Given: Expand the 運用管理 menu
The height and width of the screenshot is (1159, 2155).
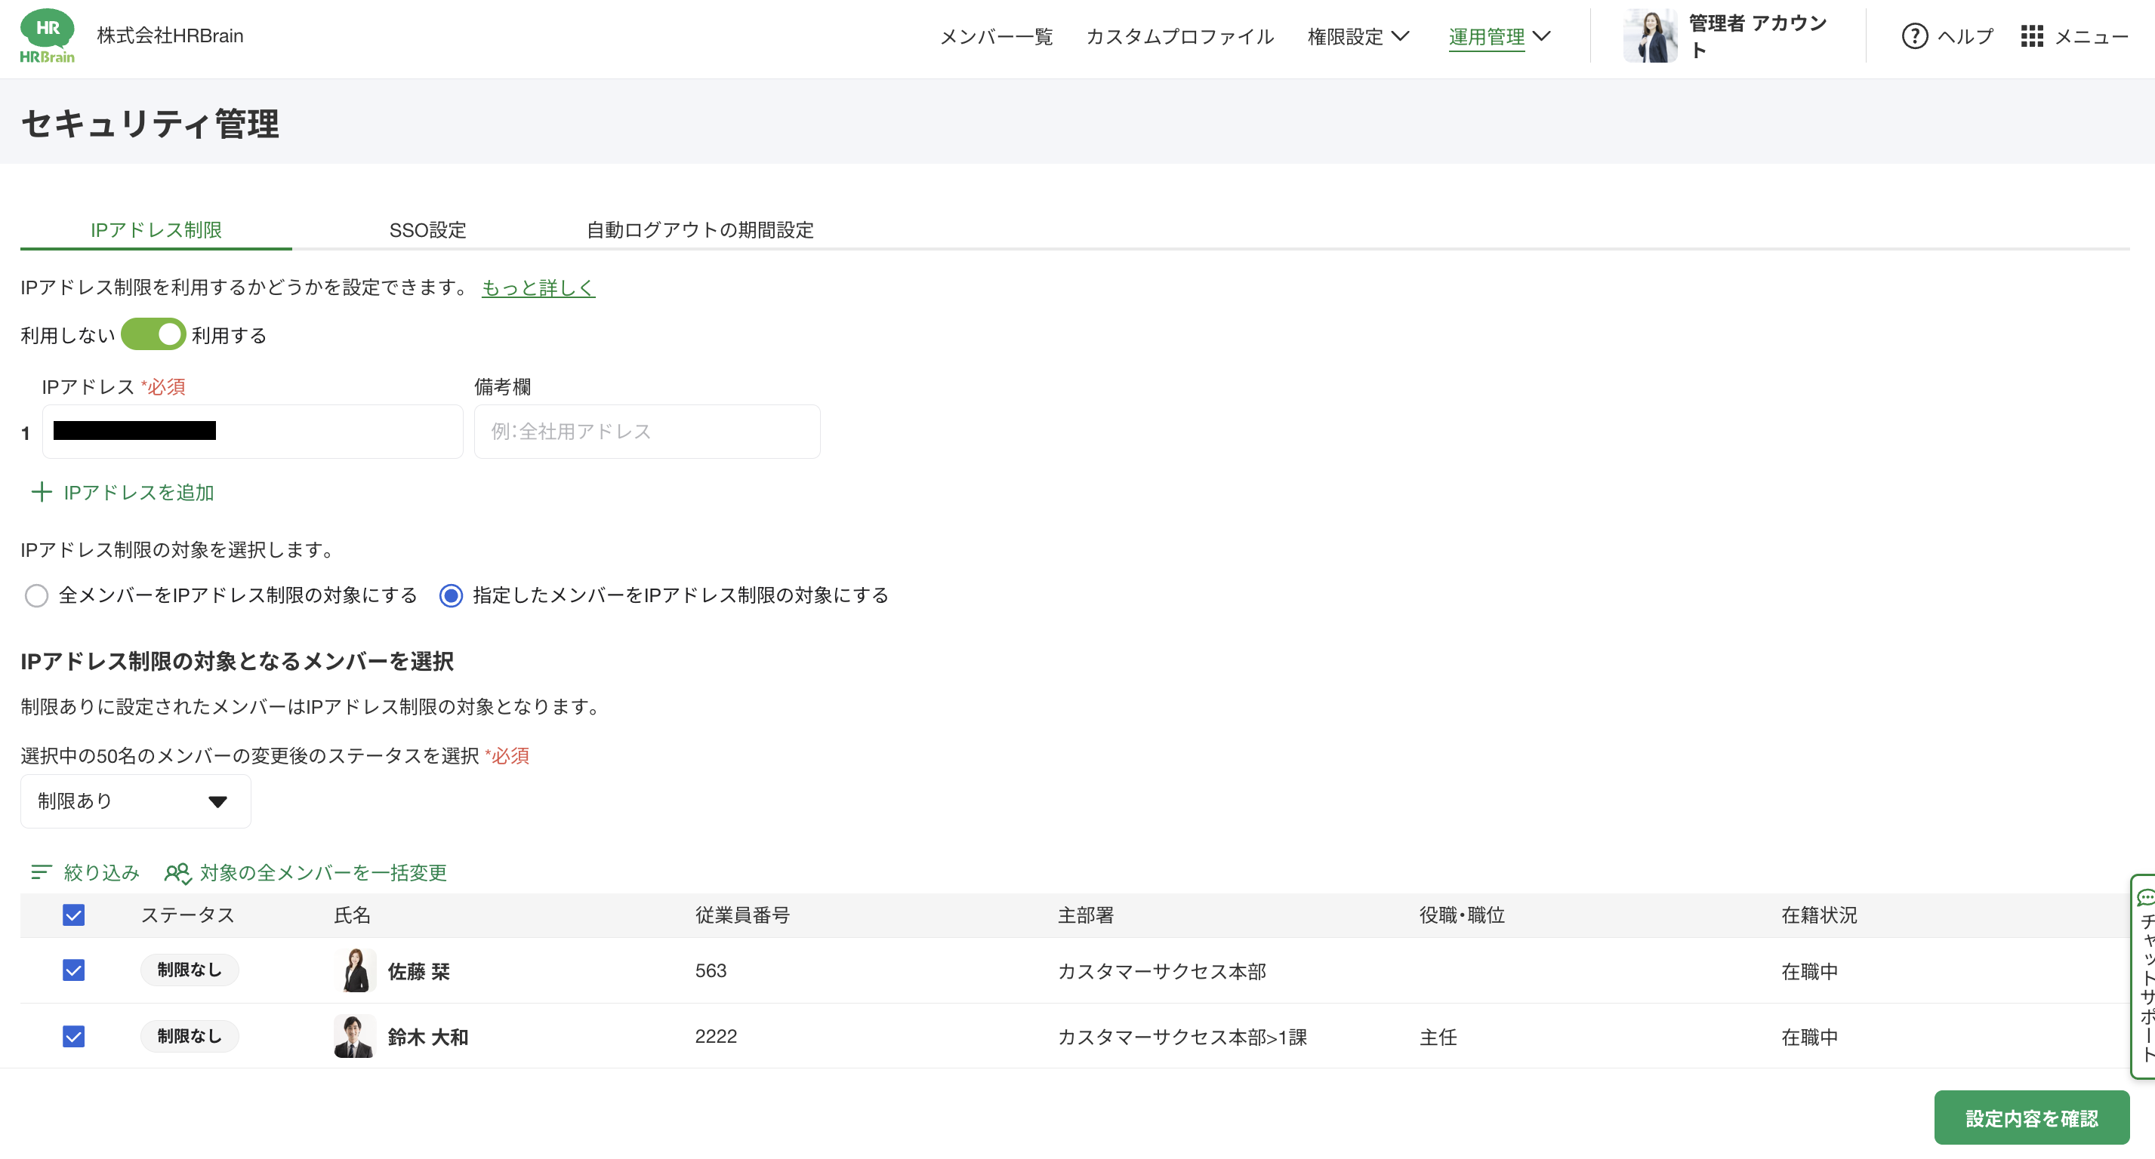Looking at the screenshot, I should point(1498,36).
